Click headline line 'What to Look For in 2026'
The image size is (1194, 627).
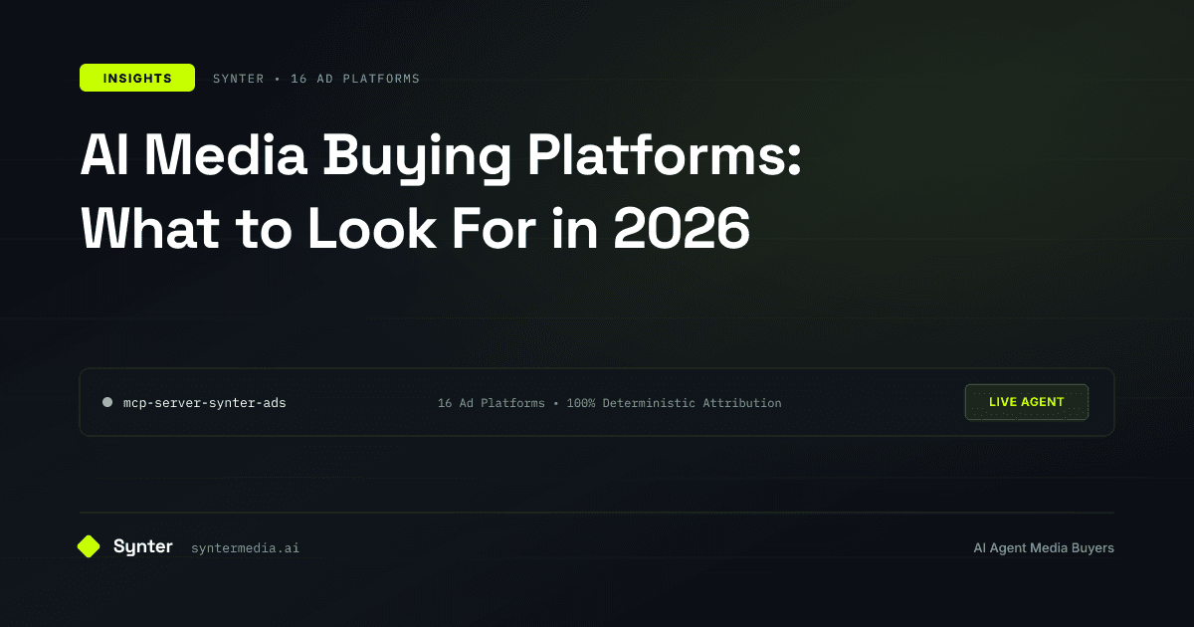pos(415,229)
